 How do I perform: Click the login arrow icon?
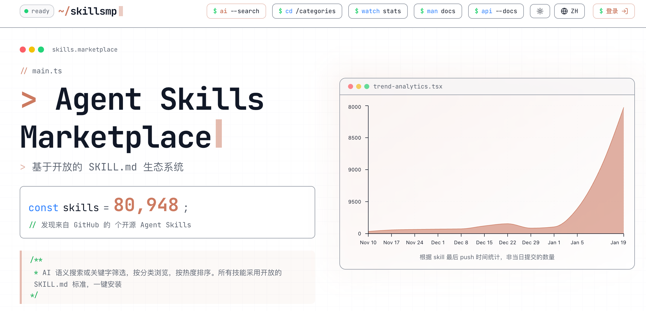click(625, 11)
